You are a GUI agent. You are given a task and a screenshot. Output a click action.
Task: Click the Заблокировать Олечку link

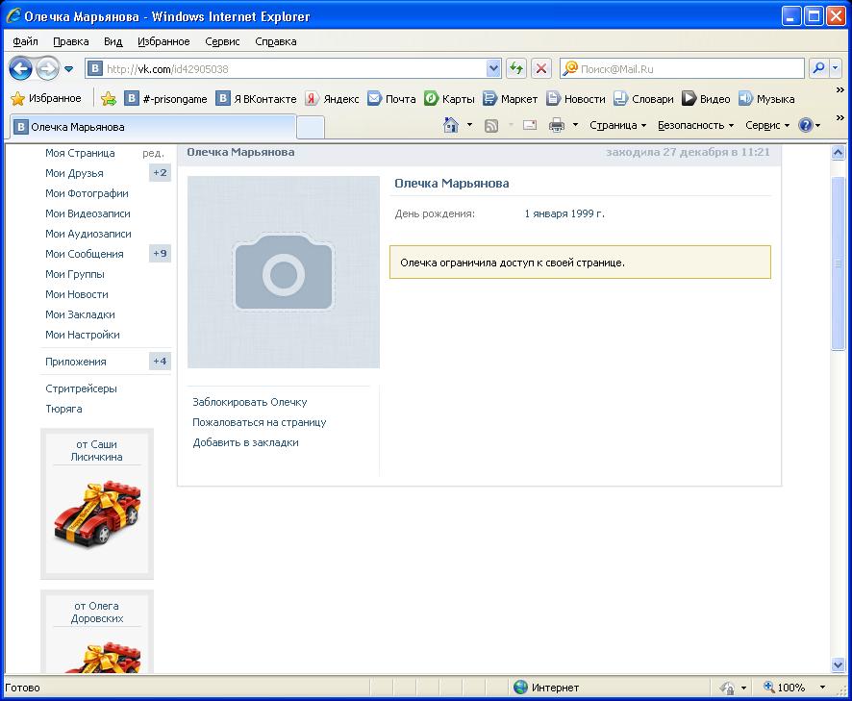point(249,402)
